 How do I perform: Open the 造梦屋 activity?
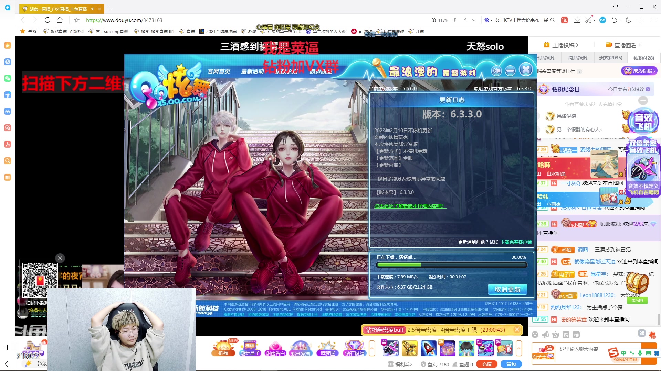coord(328,348)
